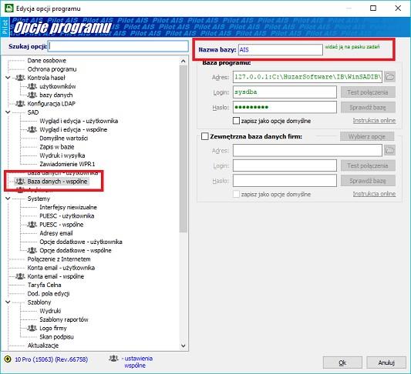Click the options tree scrollbar thumb
Viewport: 411px width, 374px height.
[x=184, y=149]
